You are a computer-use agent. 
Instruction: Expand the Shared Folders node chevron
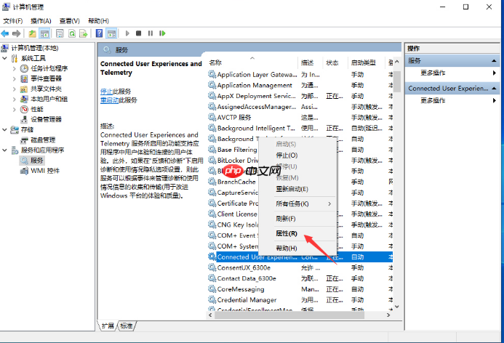coord(14,89)
